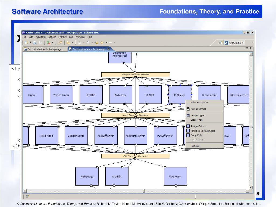Image resolution: width=276 pixels, height=207 pixels.
Task: Open the Search menu
Action: pyautogui.click(x=52, y=37)
